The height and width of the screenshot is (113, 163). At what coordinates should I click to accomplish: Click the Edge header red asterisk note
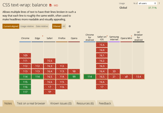(43, 36)
